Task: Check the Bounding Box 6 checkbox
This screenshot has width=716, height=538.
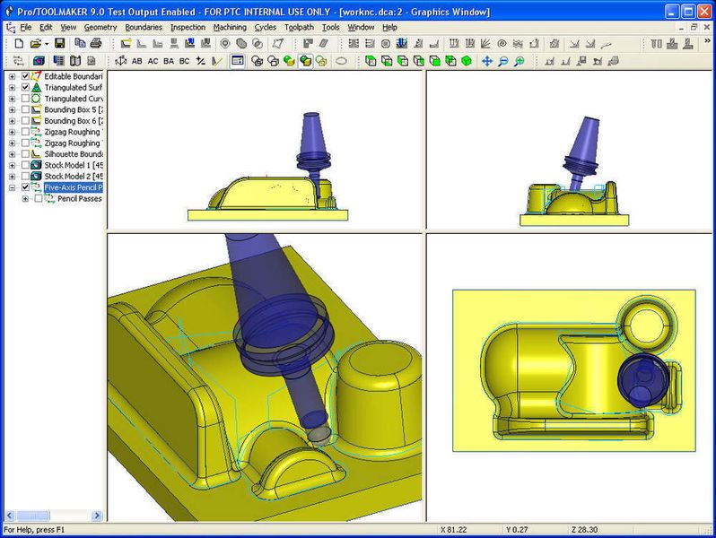Action: click(25, 120)
